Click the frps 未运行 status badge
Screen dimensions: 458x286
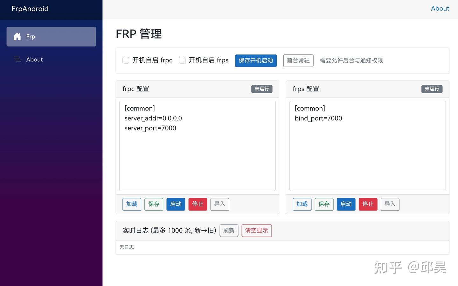coord(432,89)
